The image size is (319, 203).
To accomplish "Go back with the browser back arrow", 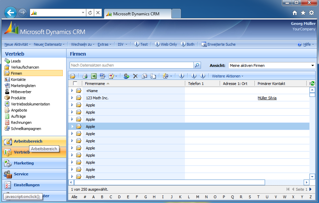I will coord(10,13).
